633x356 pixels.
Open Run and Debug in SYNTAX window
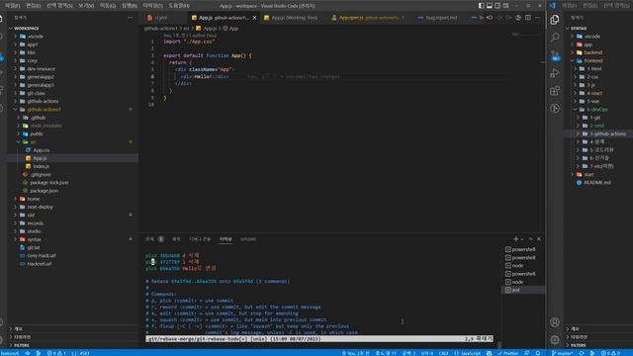555,73
